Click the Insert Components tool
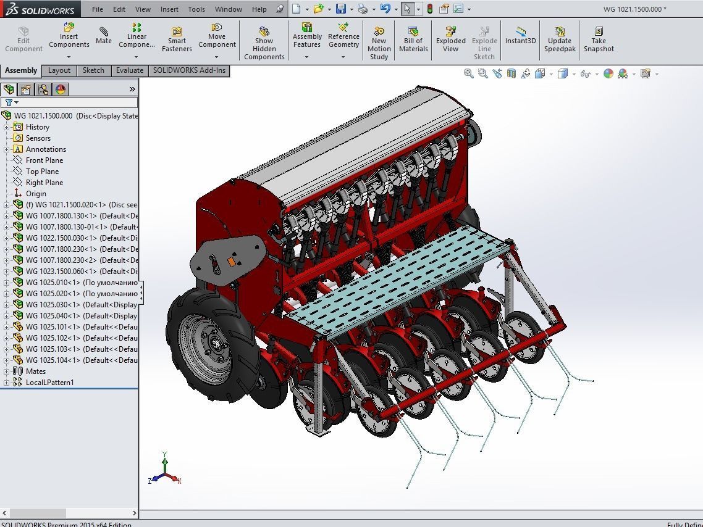Viewport: 703px width, 527px height. 69,35
